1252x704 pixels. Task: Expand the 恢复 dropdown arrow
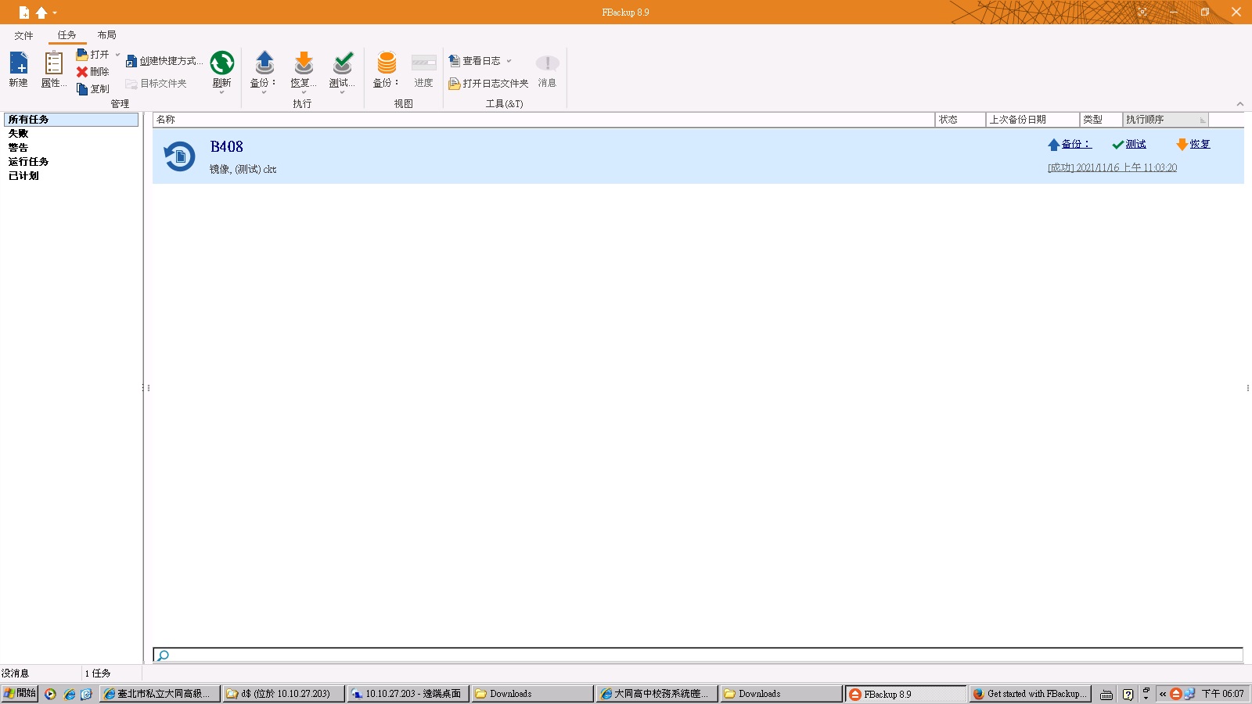[x=304, y=93]
